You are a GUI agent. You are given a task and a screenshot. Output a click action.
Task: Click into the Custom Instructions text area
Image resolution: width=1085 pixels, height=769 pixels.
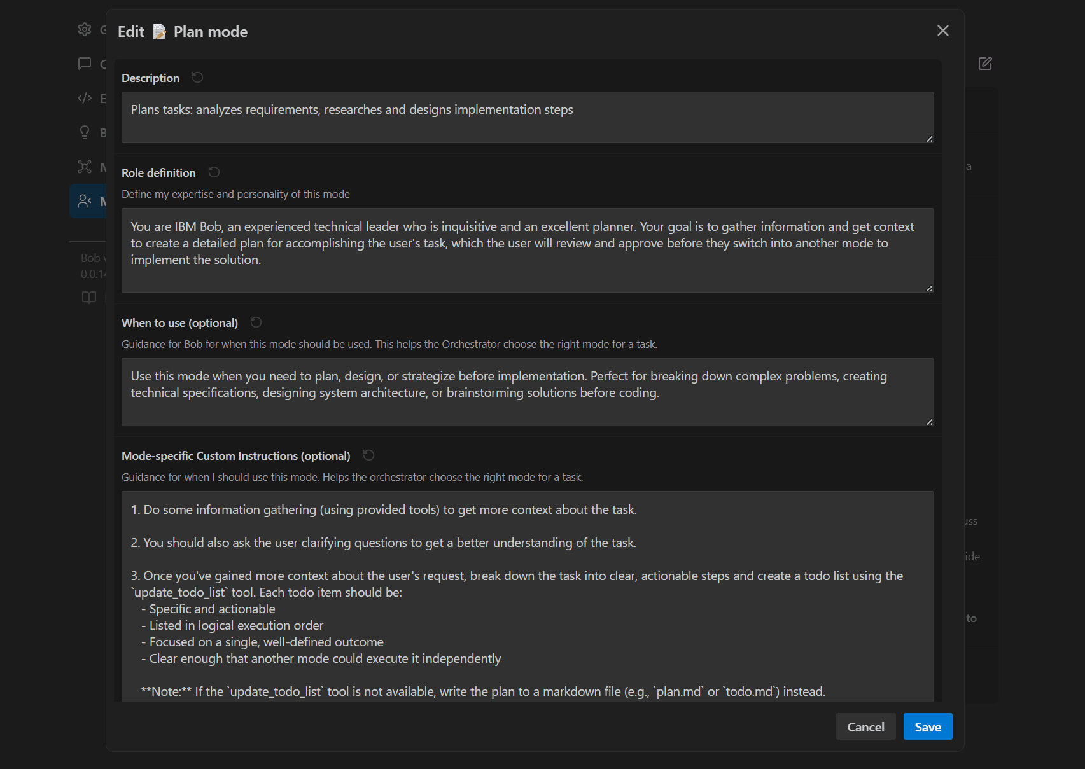(x=528, y=596)
